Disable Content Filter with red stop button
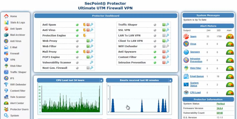The image size is (237, 119). point(164,57)
